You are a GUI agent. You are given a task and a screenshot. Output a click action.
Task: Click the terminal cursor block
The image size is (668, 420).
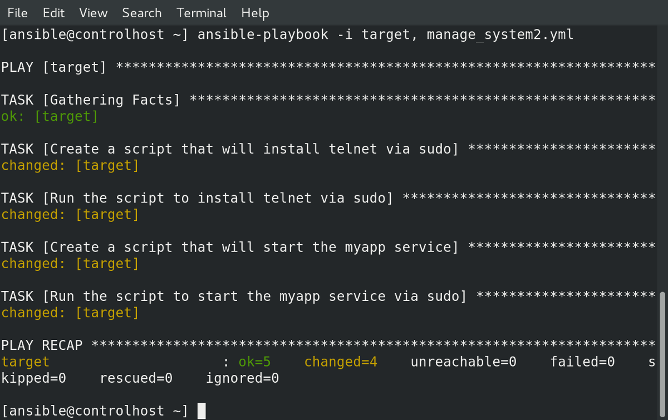202,411
